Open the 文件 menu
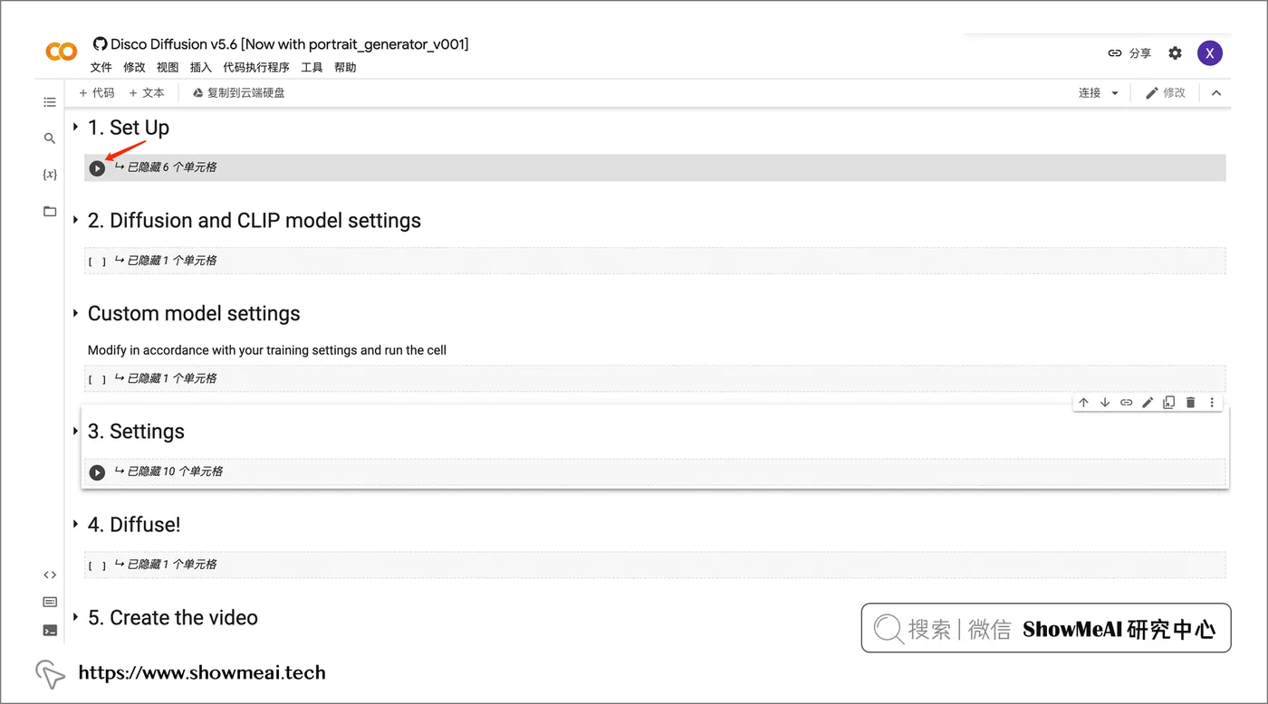Screen dimensions: 1268x704 (x=101, y=68)
